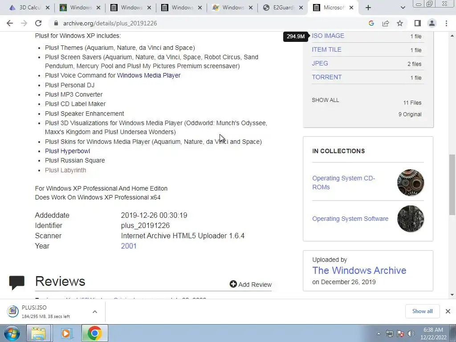Open The Windows Archive uploader page
Image resolution: width=456 pixels, height=342 pixels.
click(359, 270)
